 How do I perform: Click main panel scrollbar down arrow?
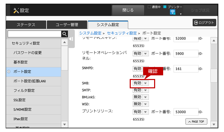click(x=214, y=124)
